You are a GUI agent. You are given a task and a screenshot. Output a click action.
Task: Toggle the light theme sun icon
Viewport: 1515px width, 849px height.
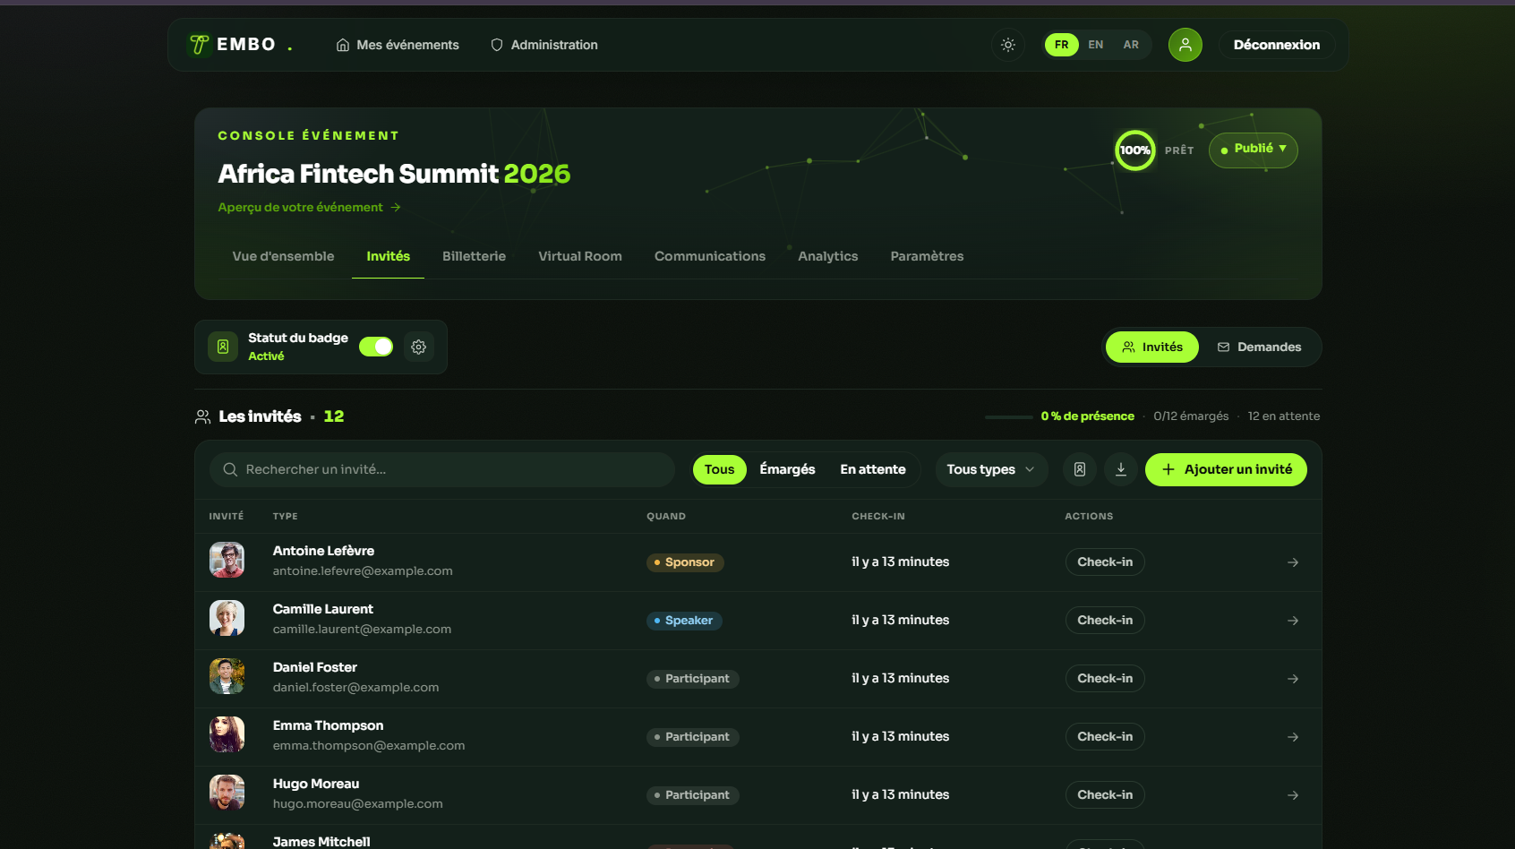click(x=1008, y=45)
